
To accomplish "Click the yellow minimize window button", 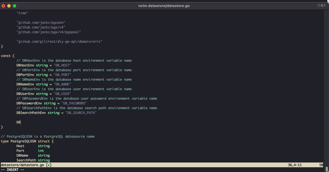I will click(9, 6).
